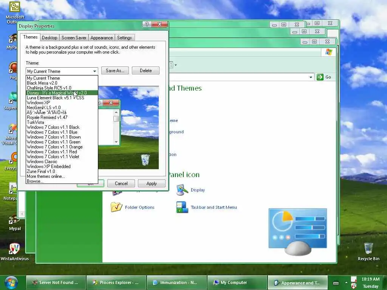Open Taskbar and Start Menu icon

coord(207,207)
